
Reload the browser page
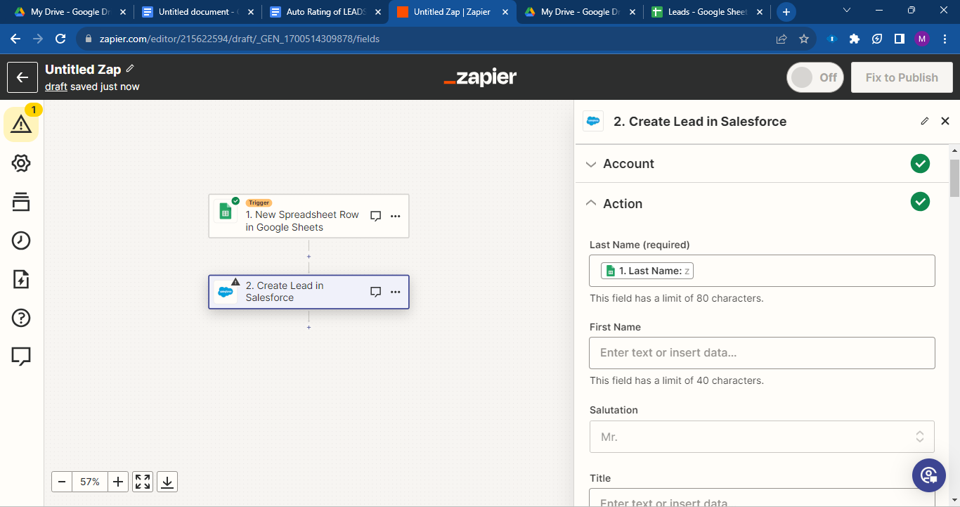pos(60,39)
